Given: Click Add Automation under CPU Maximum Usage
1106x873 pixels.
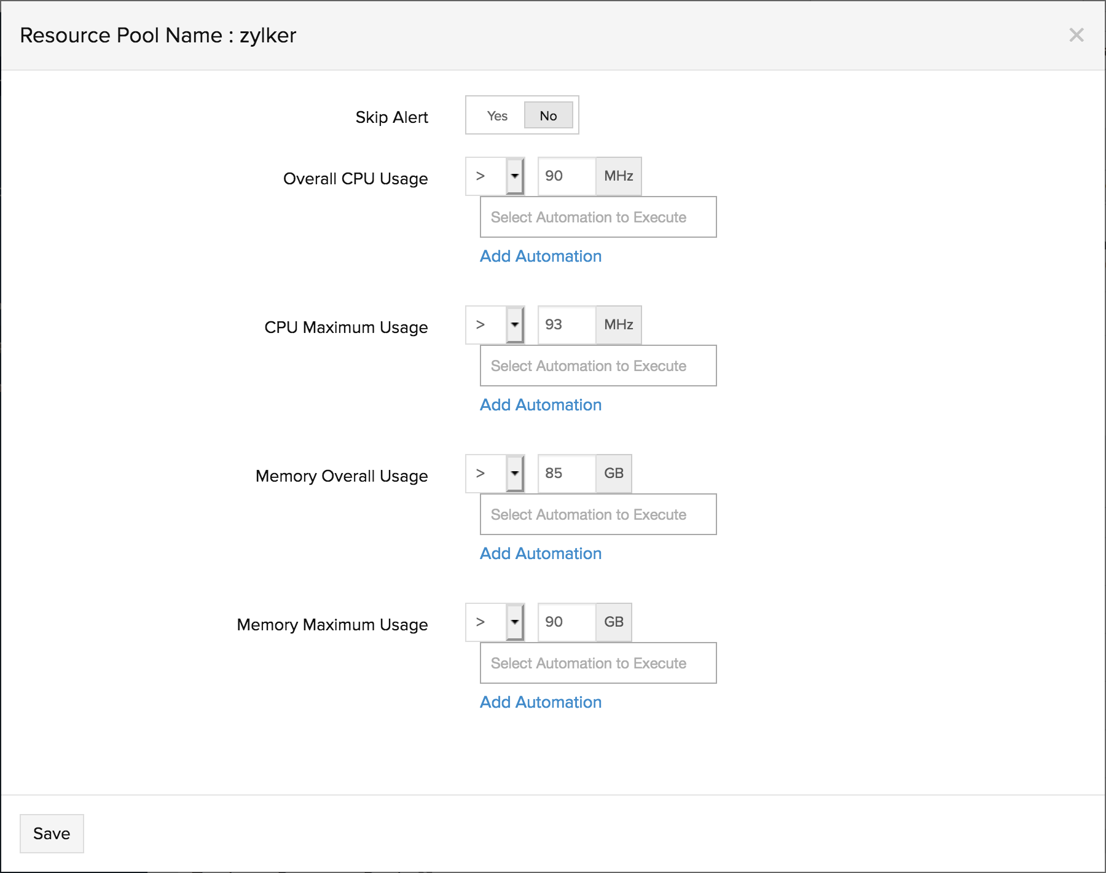Looking at the screenshot, I should tap(541, 405).
